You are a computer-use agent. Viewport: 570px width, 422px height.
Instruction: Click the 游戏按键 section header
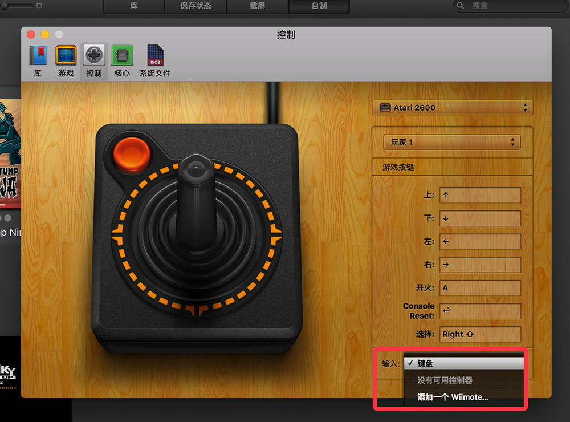click(398, 167)
